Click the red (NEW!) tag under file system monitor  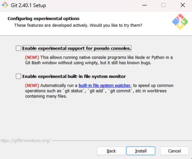point(32,85)
